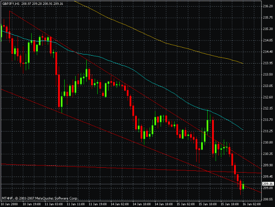Click the 16 Jan 02:00 time label
Image resolution: width=275 pixels, height=207 pixels.
click(252, 204)
